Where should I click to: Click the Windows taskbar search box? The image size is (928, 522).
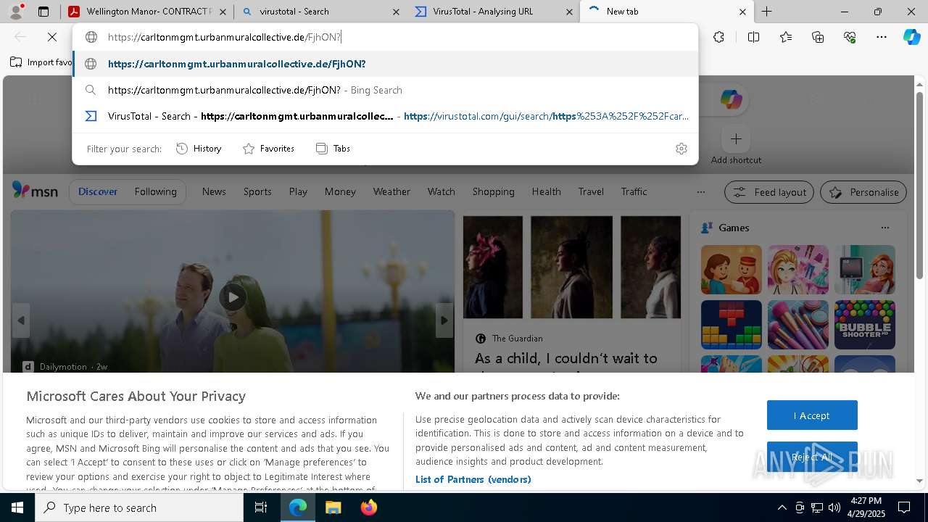(139, 507)
